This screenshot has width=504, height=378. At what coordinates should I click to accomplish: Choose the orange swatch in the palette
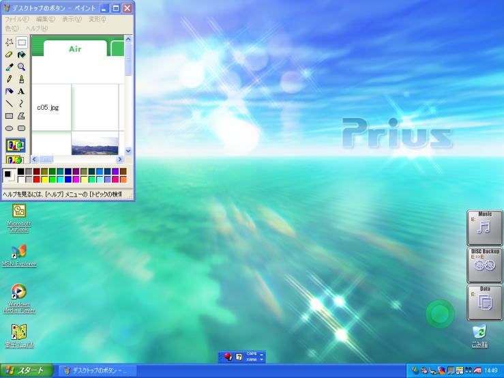click(x=123, y=179)
